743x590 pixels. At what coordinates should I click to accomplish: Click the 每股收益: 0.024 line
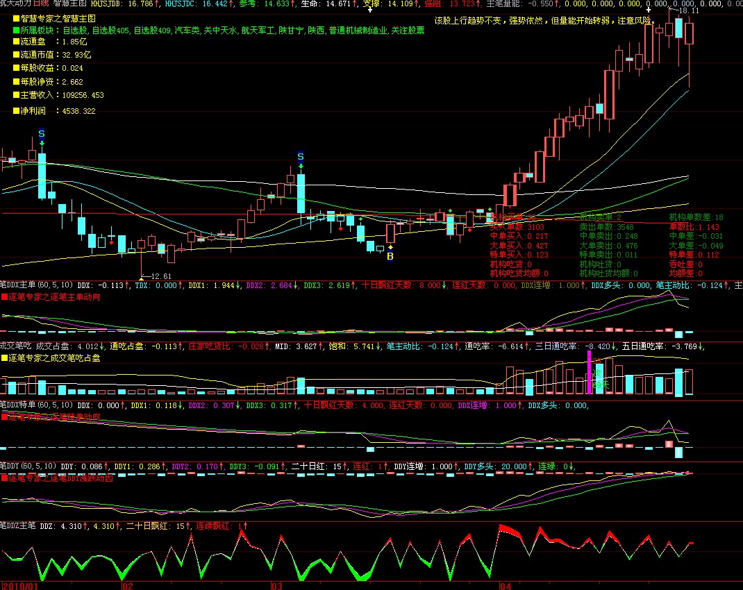click(x=48, y=68)
